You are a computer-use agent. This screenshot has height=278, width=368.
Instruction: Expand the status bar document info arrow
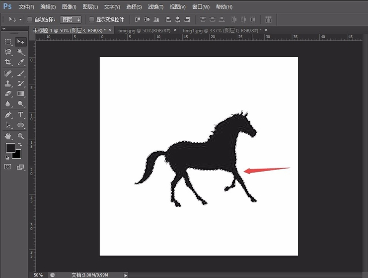click(125, 275)
